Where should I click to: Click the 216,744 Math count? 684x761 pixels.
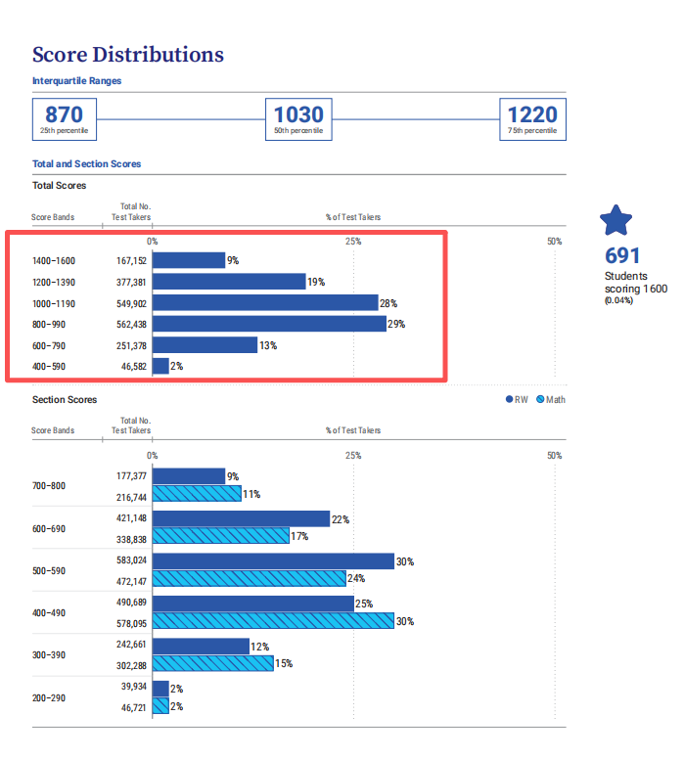coord(131,498)
